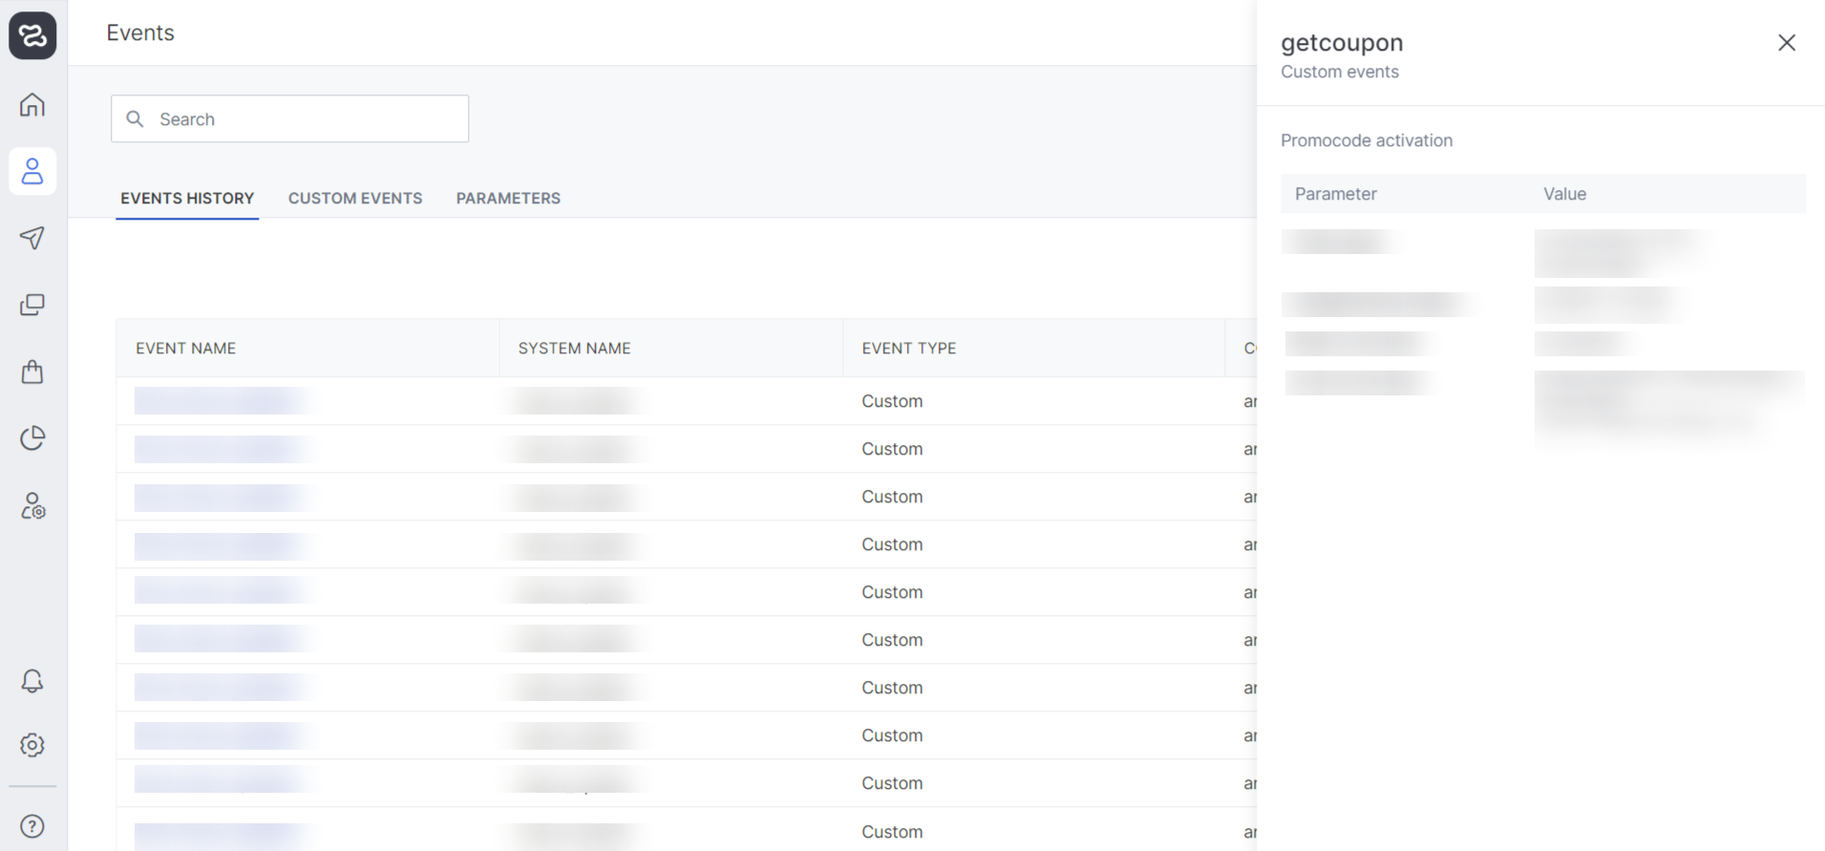Open the overlapping-squares messages icon

32,305
